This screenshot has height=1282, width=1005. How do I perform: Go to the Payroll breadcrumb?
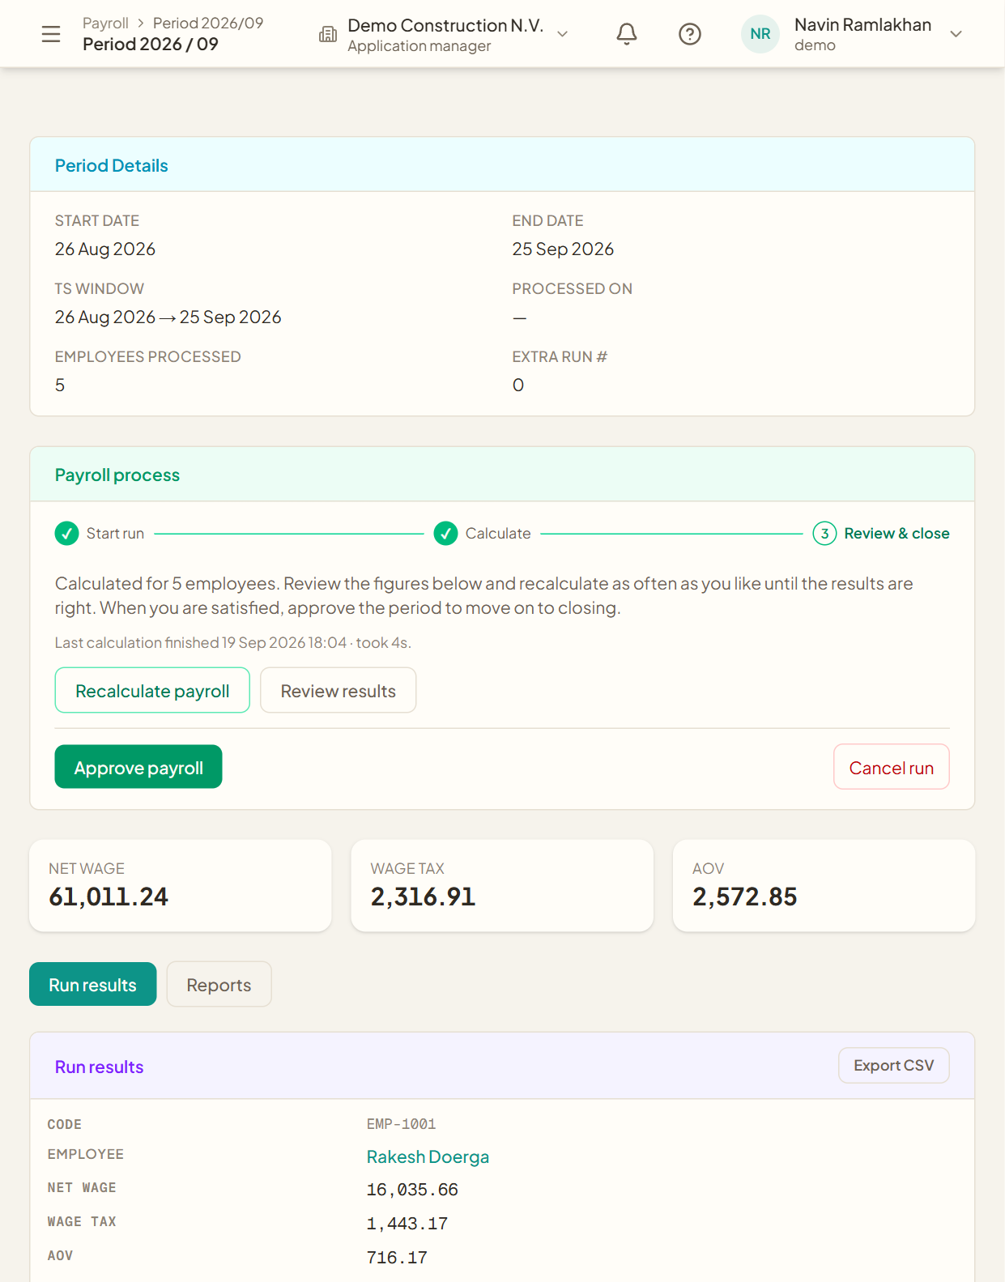105,23
